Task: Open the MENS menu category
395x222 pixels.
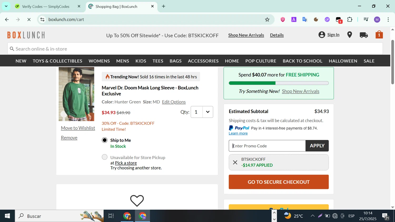Action: [x=123, y=61]
